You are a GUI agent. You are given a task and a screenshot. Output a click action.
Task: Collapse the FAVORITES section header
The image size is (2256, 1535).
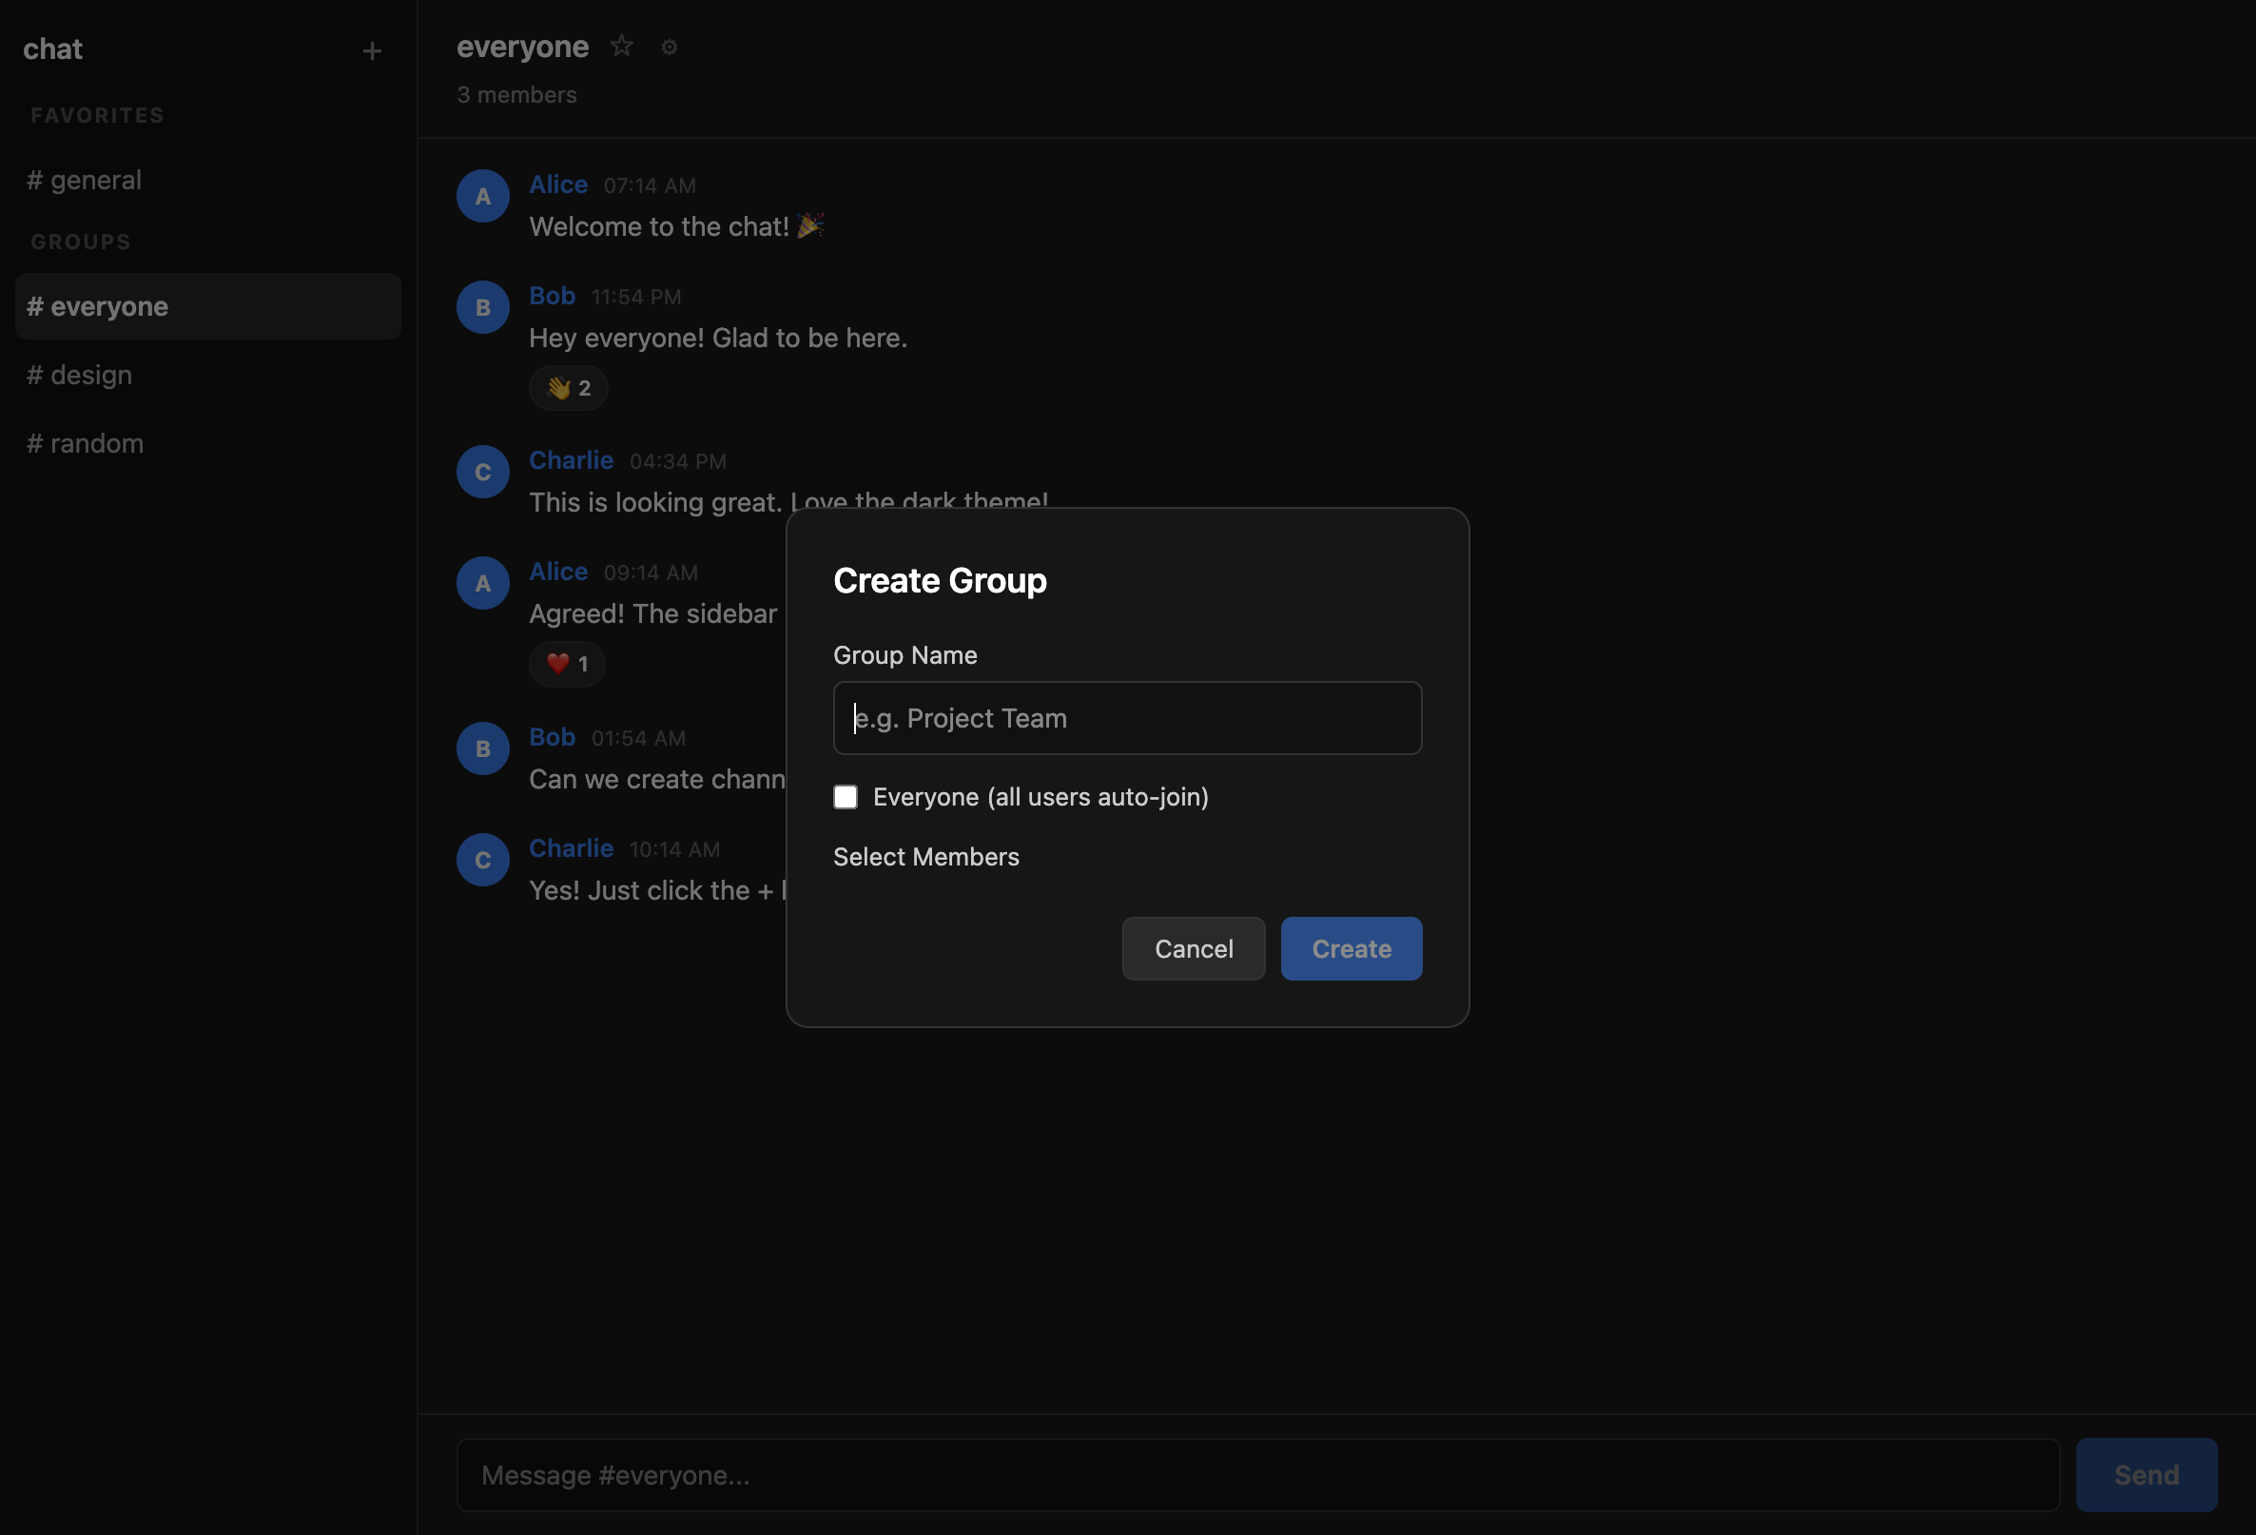click(96, 114)
